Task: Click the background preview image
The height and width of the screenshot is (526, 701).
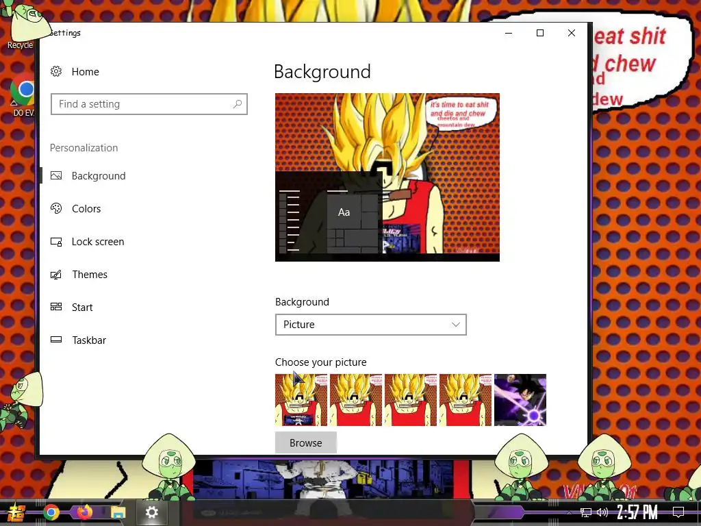Action: (387, 177)
